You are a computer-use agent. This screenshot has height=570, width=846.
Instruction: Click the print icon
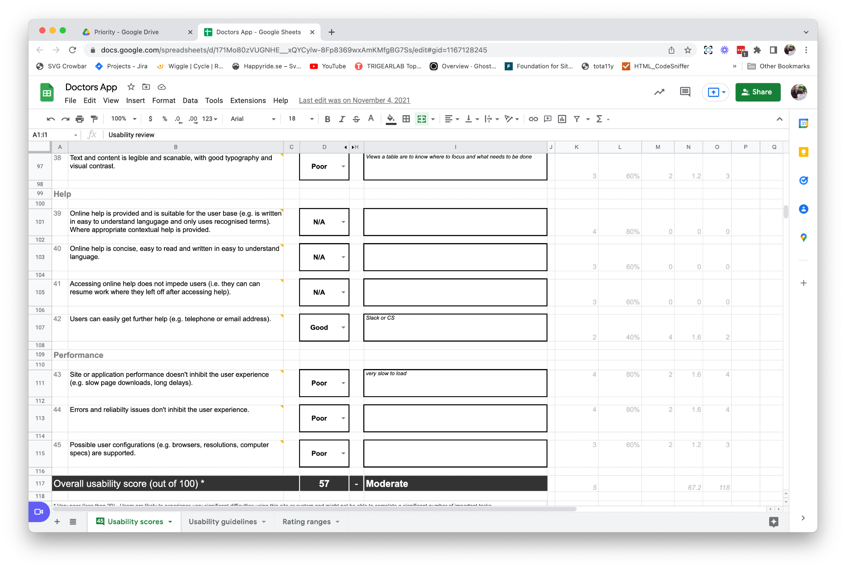click(x=80, y=119)
